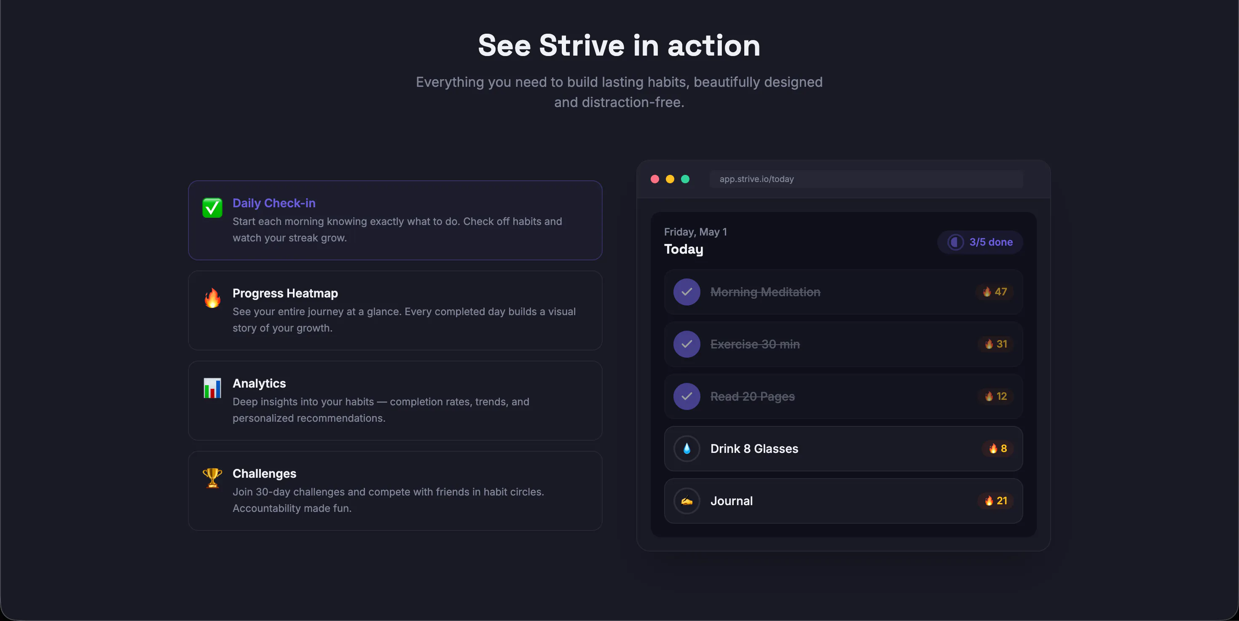The width and height of the screenshot is (1239, 621).
Task: Click the description 'Join 30-day challenges and compete with friends'
Action: (389, 500)
